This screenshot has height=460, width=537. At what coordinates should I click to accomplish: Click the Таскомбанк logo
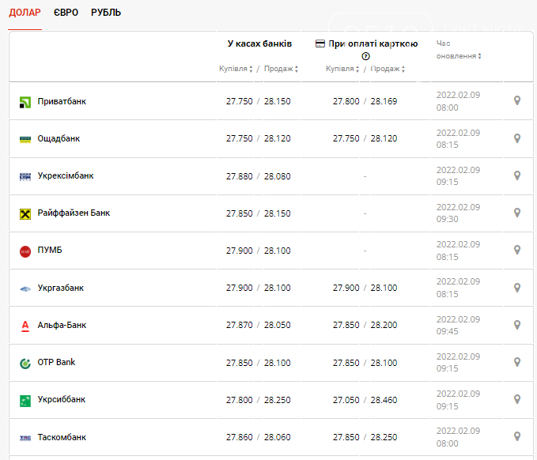point(25,438)
